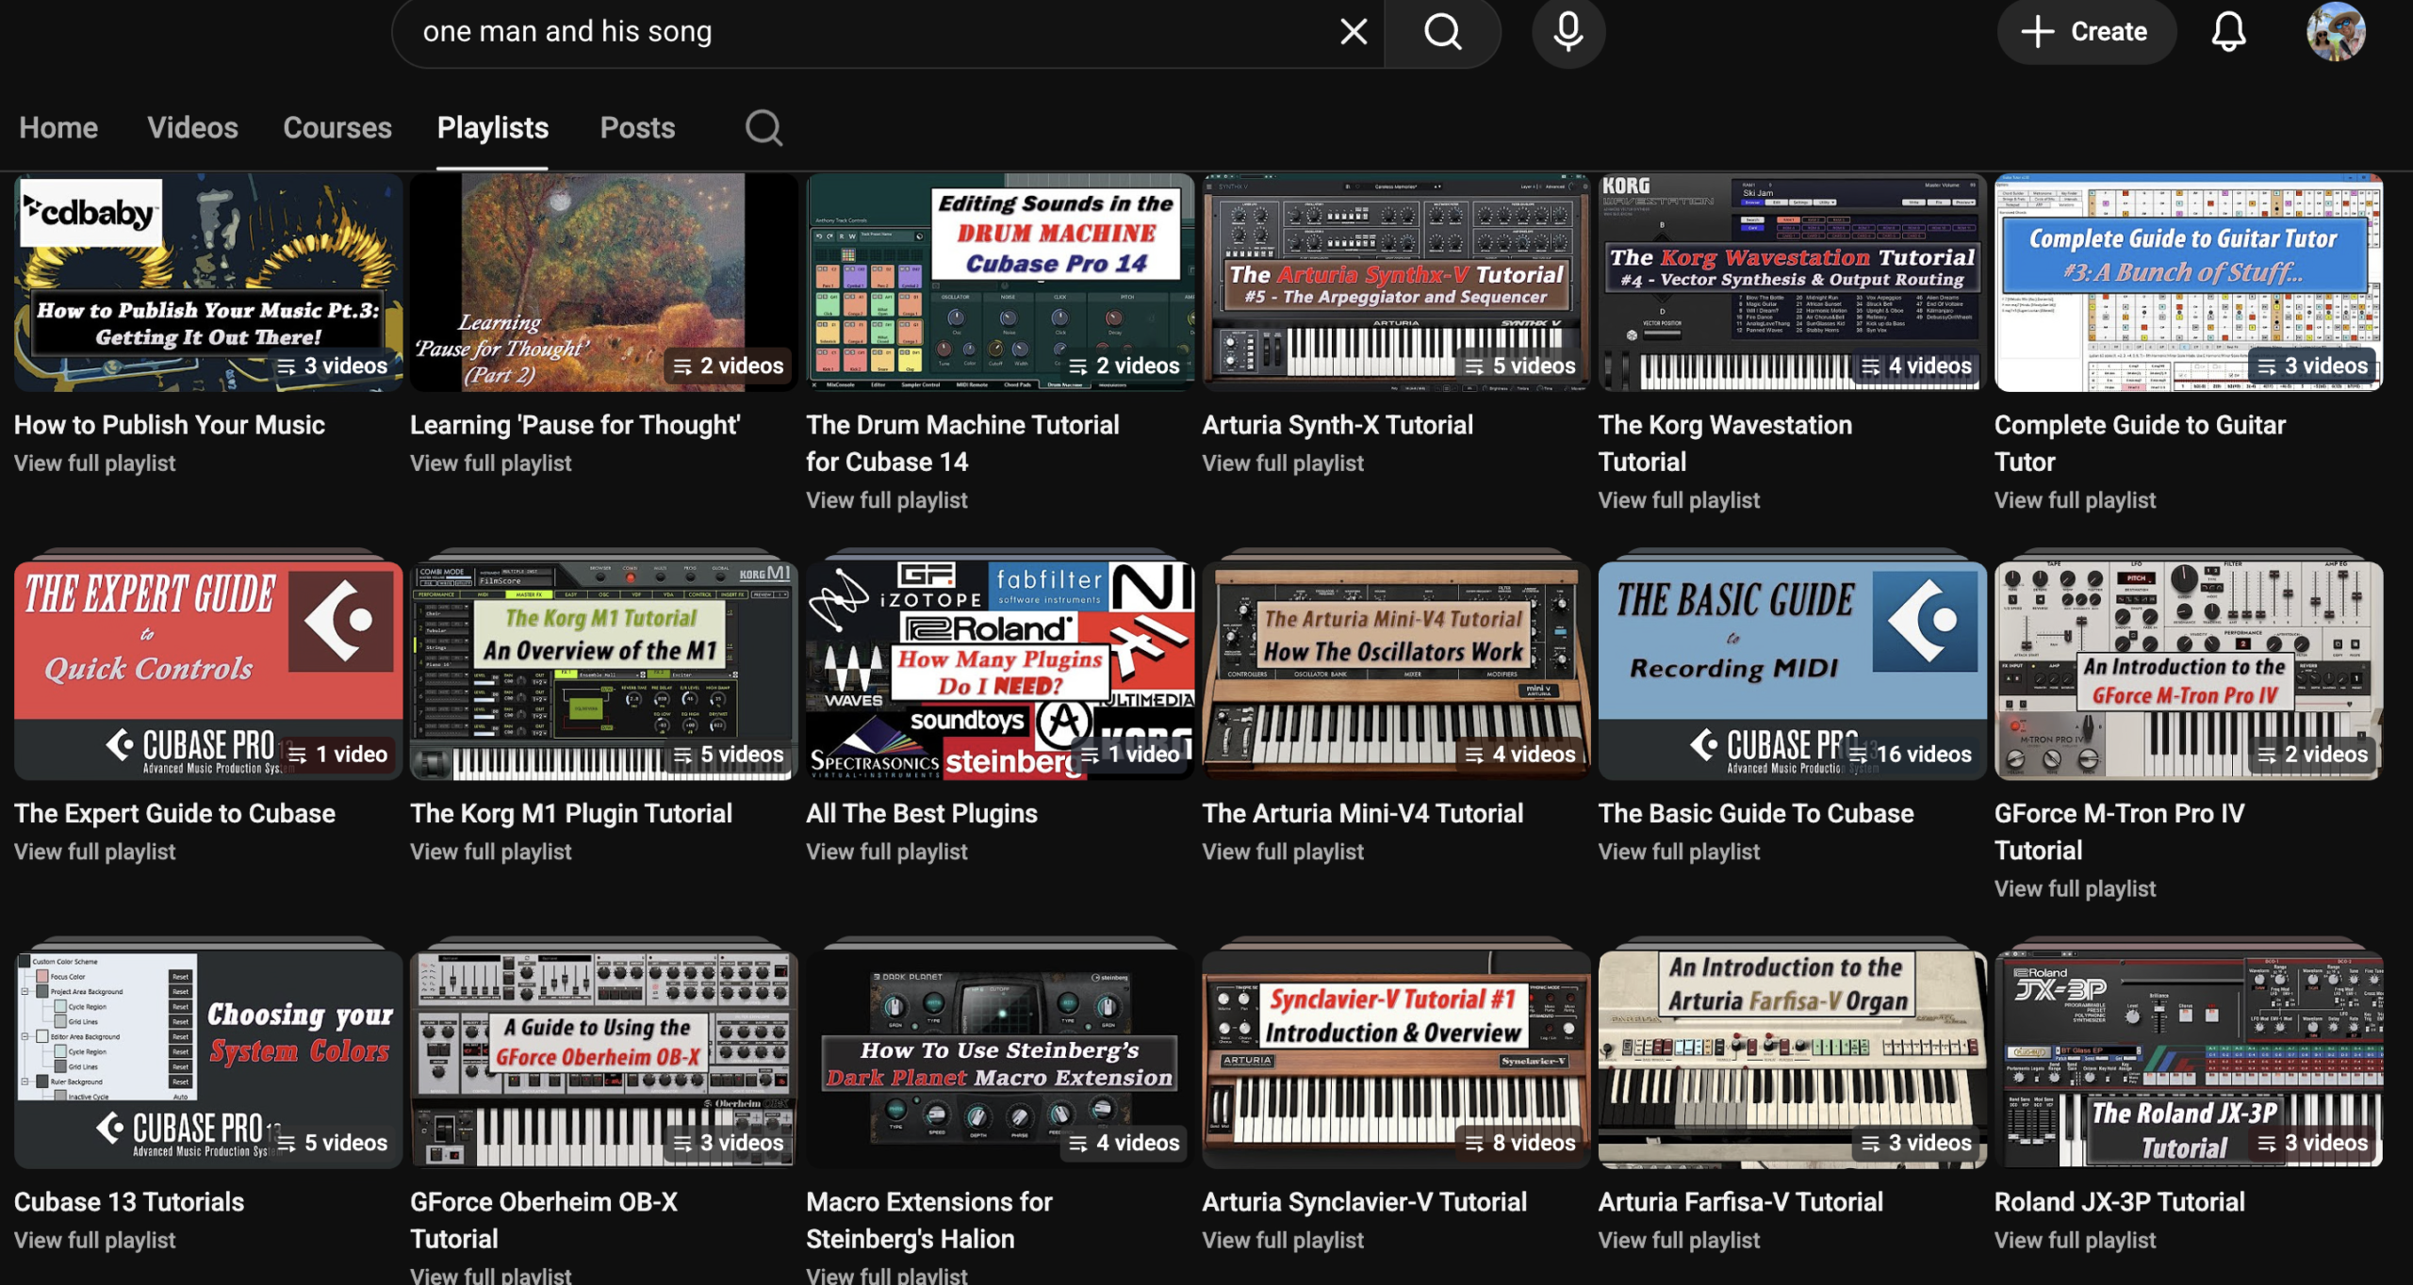2413x1285 pixels.
Task: Open the Posts tab
Action: pyautogui.click(x=637, y=127)
